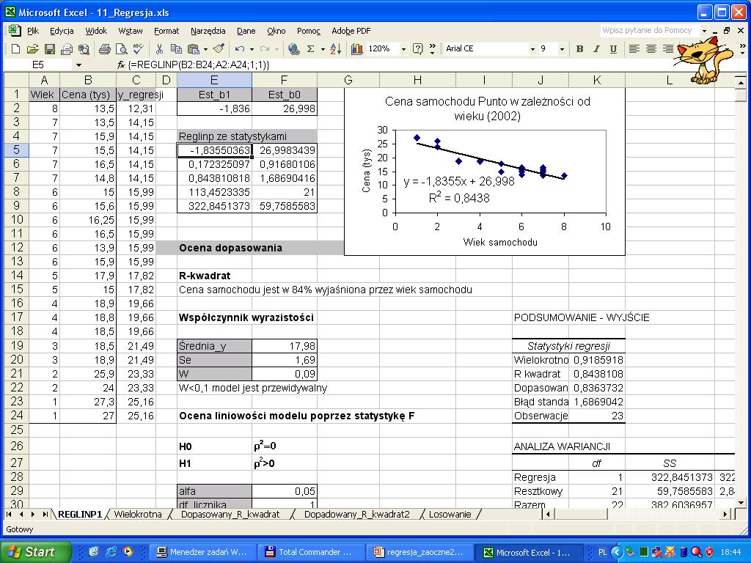
Task: Toggle bold formatting
Action: coord(579,49)
